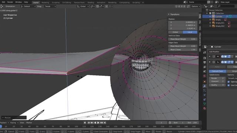
Task: Switch to the Shading workspace tab
Action: pos(91,3)
